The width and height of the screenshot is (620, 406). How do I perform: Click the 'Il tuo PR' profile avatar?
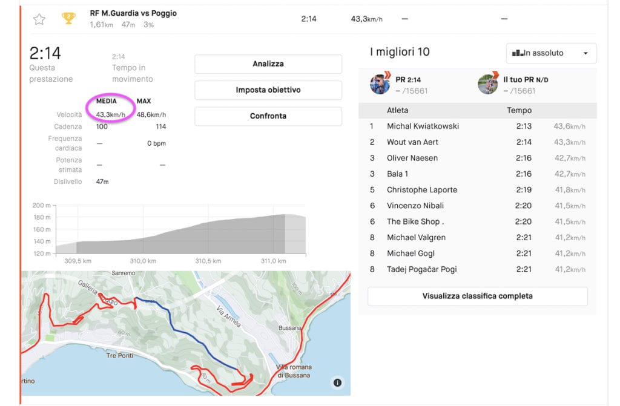tap(487, 85)
